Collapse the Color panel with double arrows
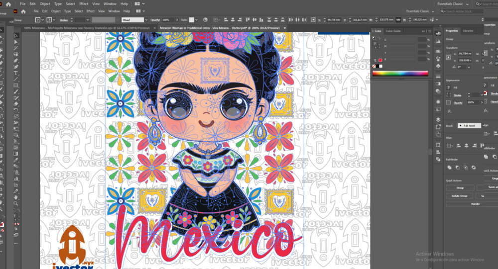Image resolution: width=498 pixels, height=269 pixels. tap(423, 31)
